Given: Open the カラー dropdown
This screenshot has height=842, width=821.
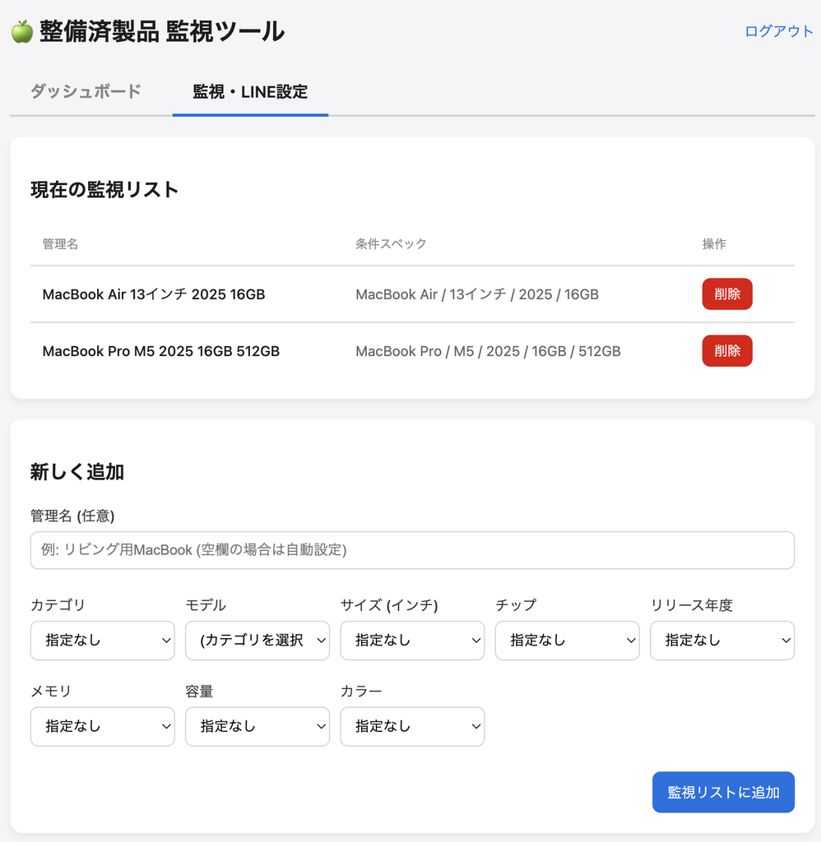Looking at the screenshot, I should coord(412,727).
